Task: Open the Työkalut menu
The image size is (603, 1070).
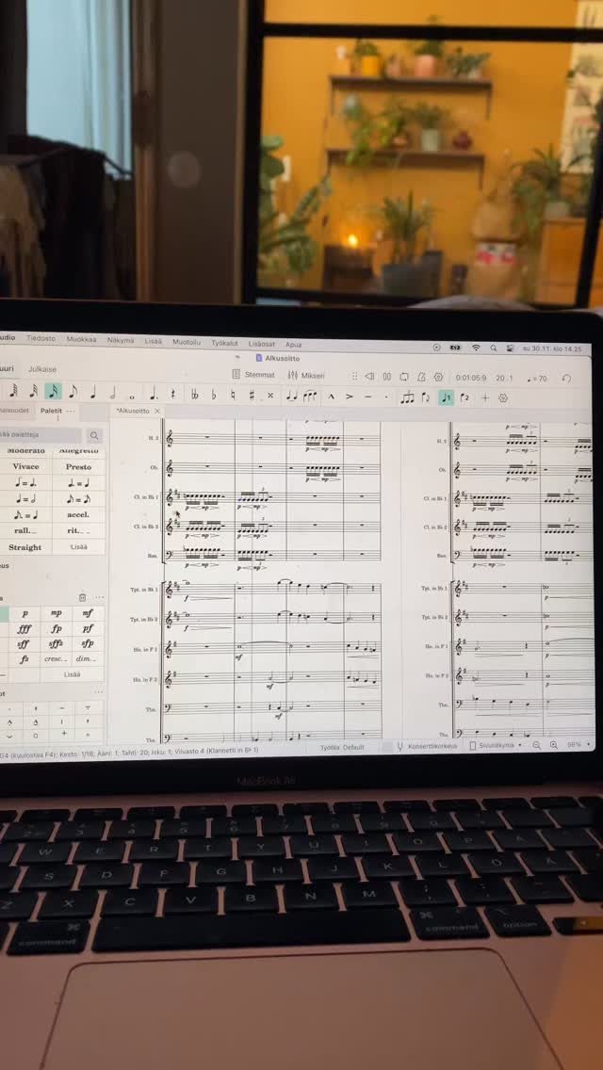Action: 224,343
